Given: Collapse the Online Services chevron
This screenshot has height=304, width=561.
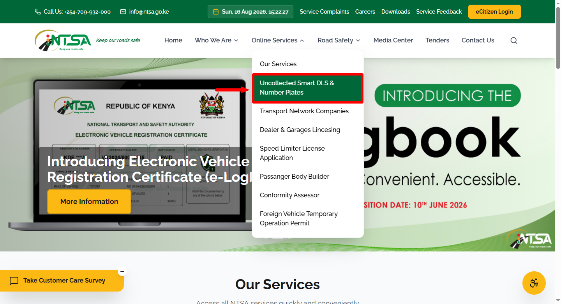Looking at the screenshot, I should coord(302,40).
